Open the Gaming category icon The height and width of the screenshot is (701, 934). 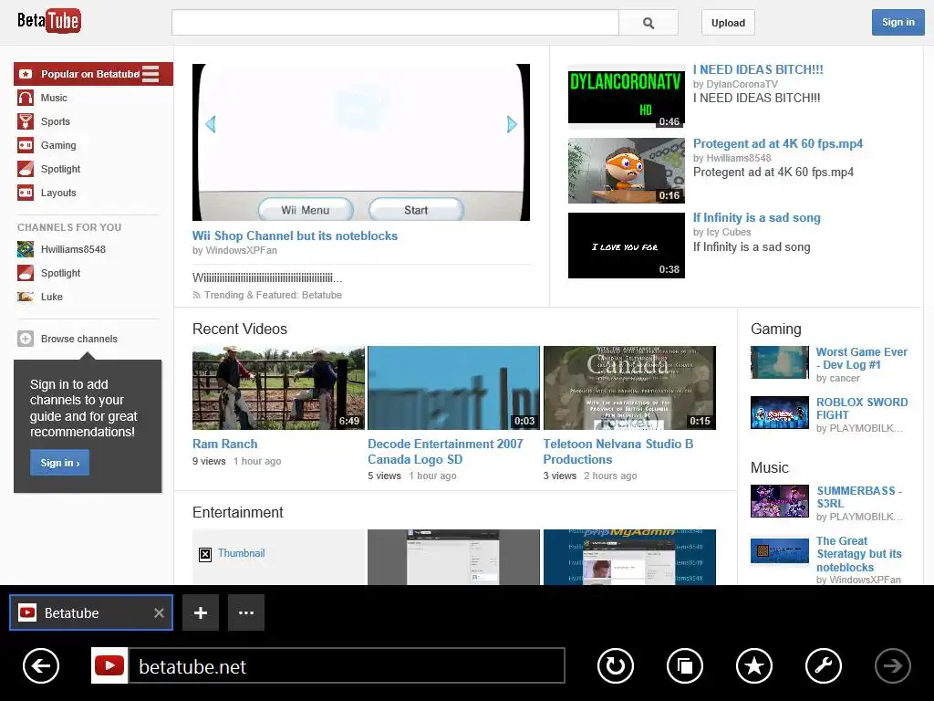click(26, 145)
